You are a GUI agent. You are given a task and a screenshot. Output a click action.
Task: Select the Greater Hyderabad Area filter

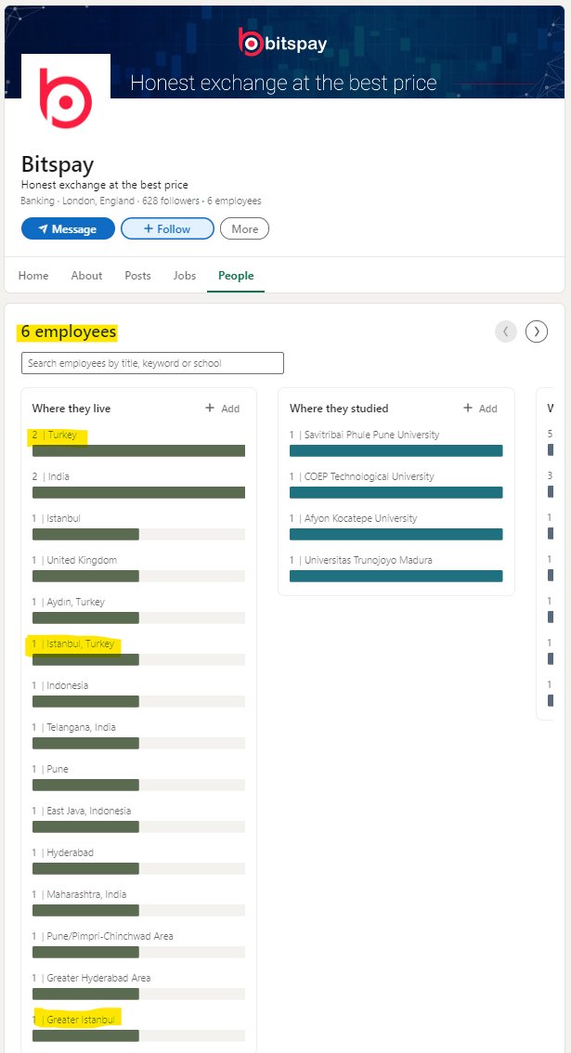click(x=138, y=986)
